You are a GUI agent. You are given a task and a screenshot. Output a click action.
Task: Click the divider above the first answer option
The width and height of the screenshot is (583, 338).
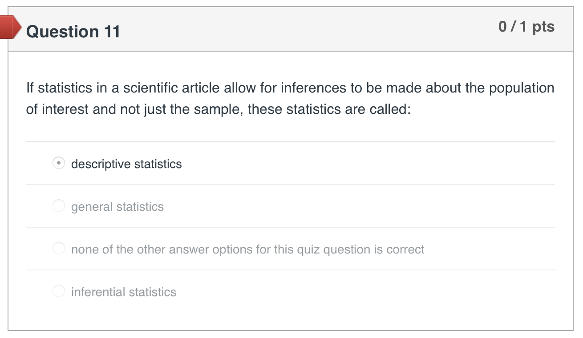[x=289, y=141]
